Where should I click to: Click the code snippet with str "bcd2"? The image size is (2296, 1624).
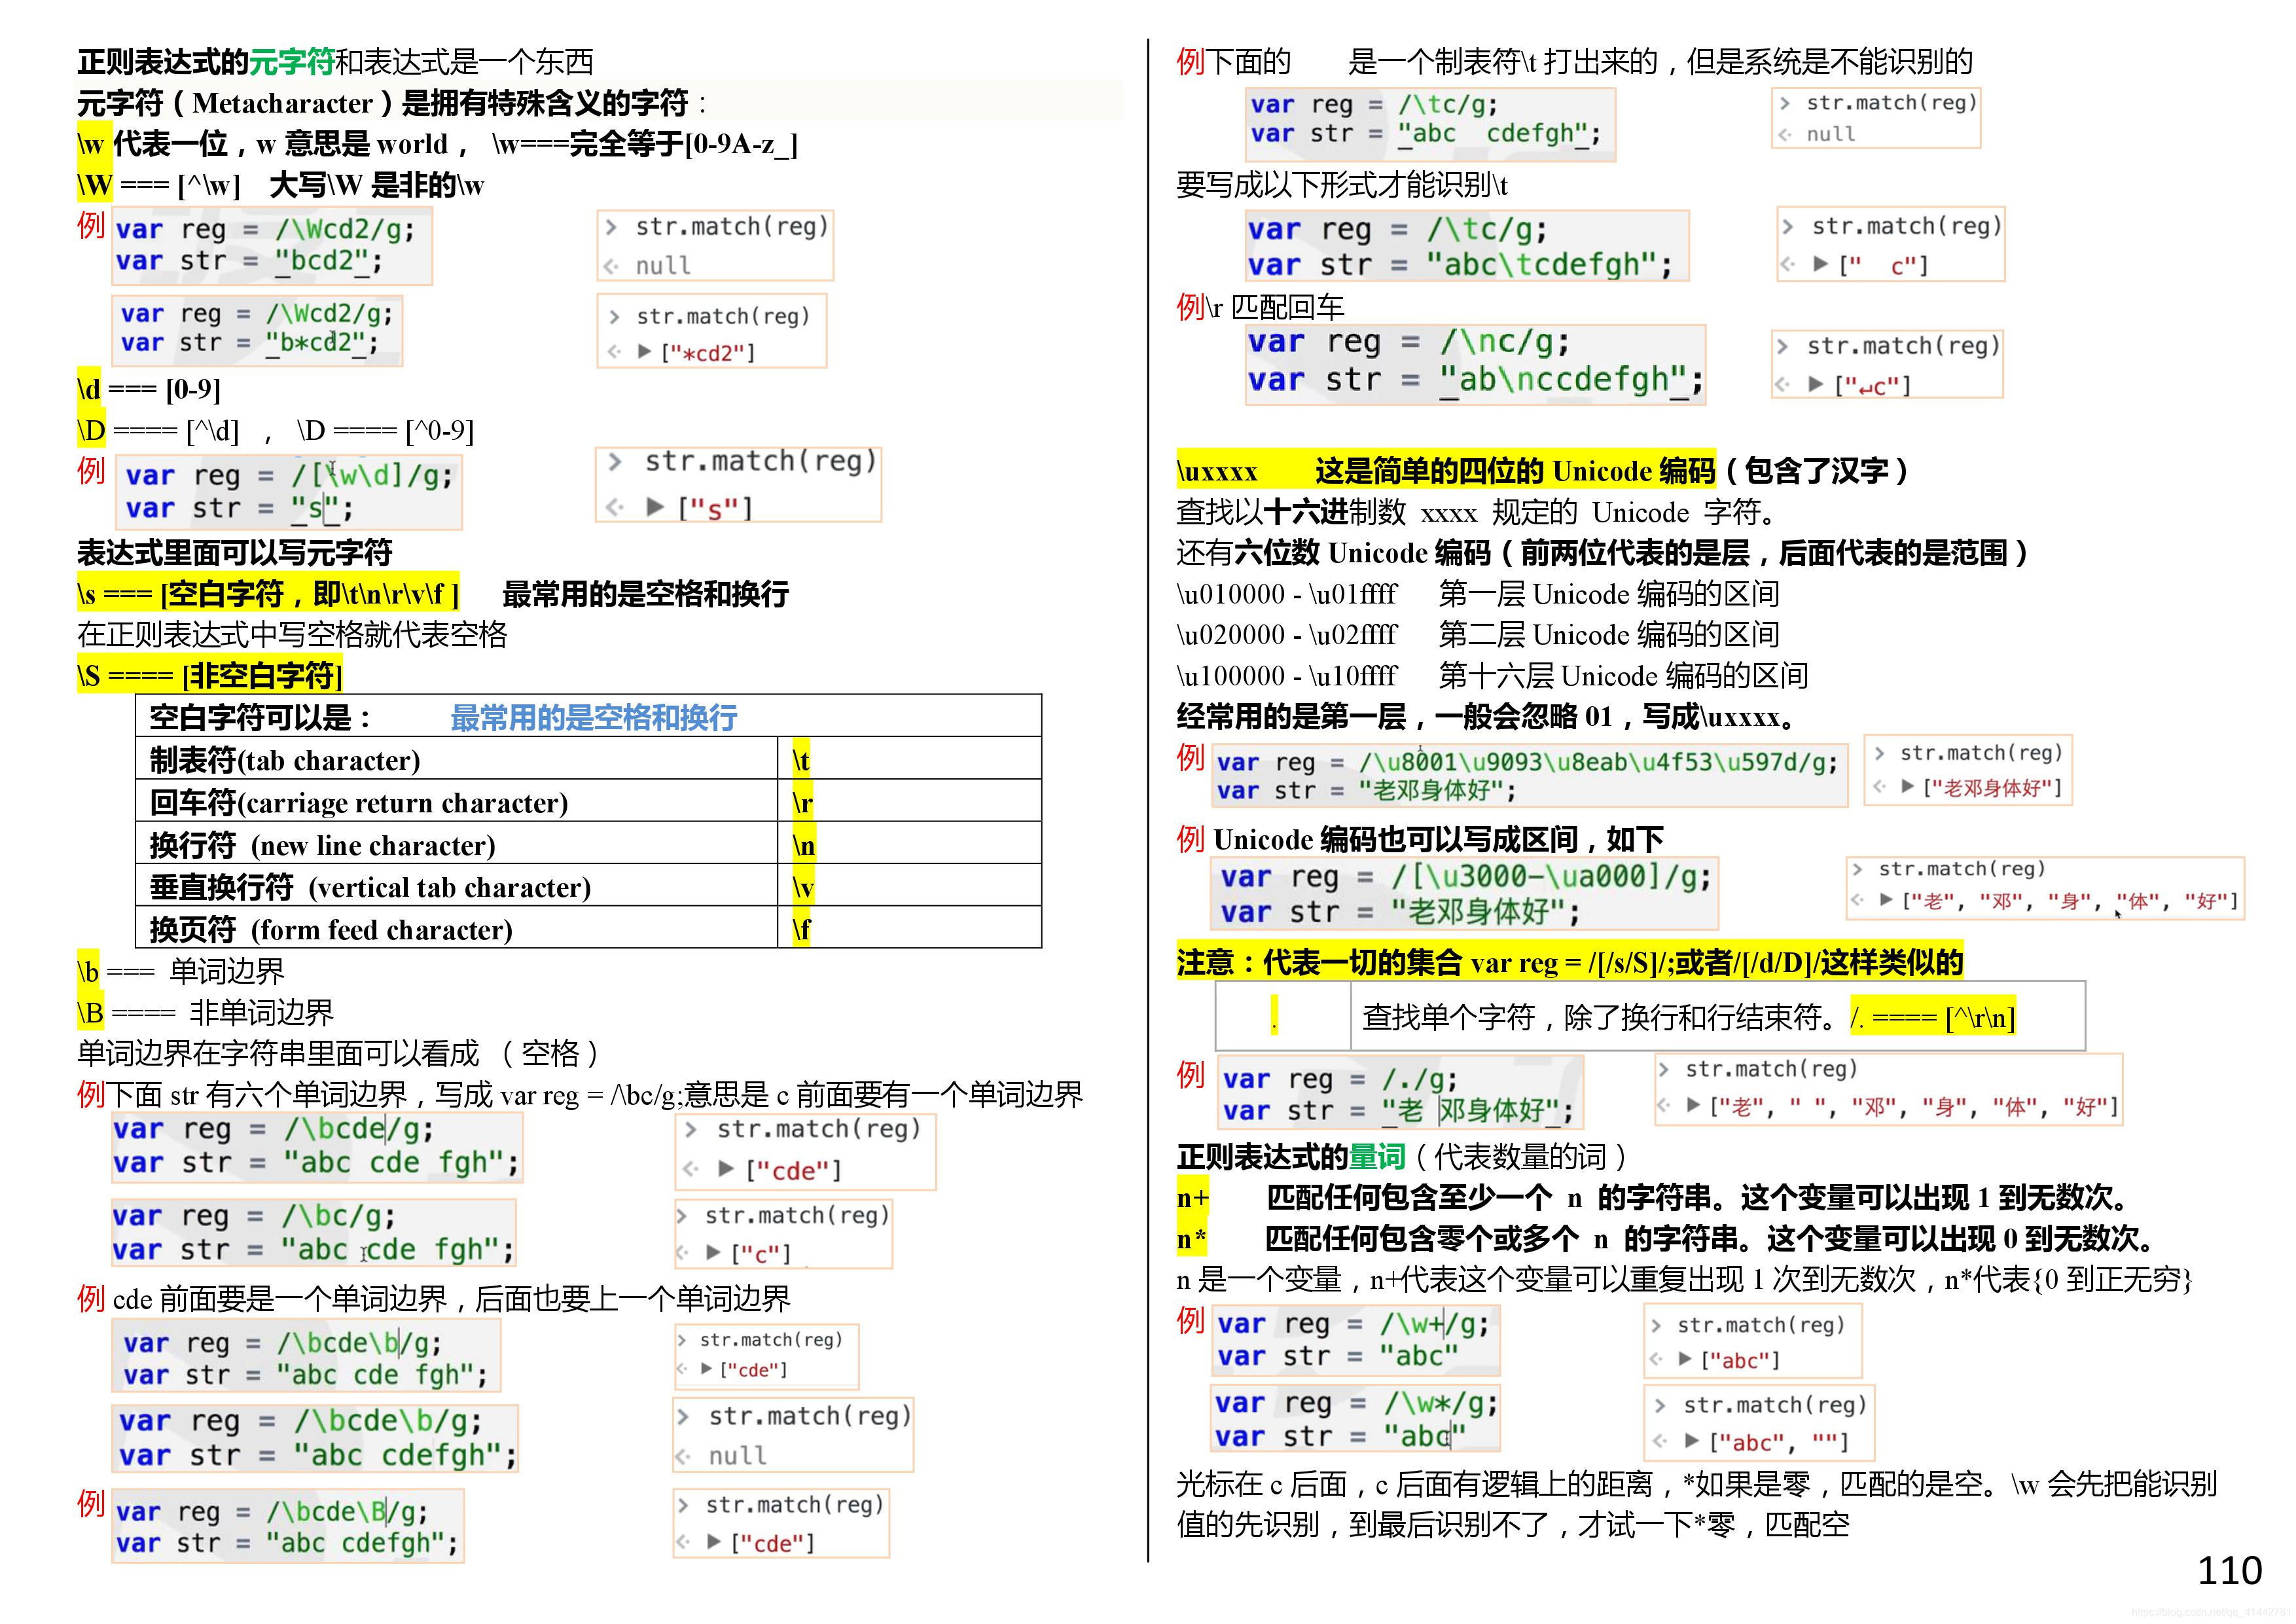tap(272, 246)
